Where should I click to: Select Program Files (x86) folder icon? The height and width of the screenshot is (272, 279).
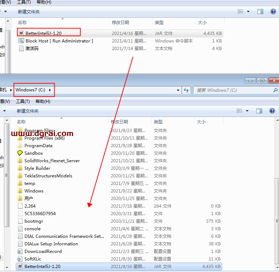(20, 138)
